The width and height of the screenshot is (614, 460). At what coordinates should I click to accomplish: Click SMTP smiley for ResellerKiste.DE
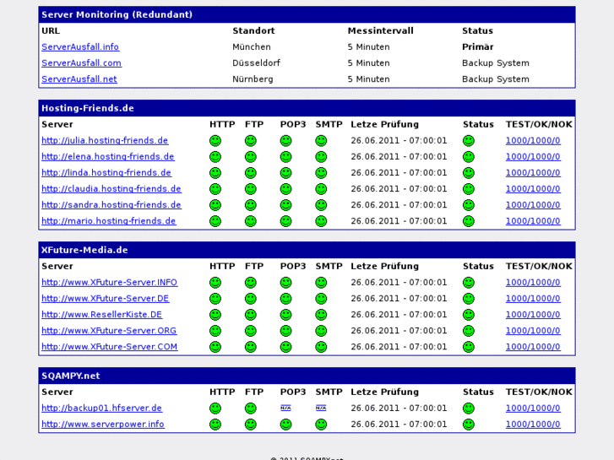[x=321, y=314]
